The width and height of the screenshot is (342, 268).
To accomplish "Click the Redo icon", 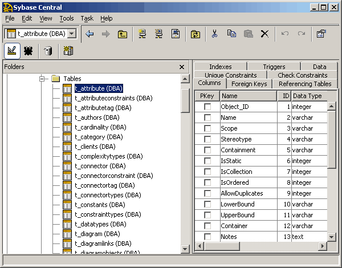I will (x=302, y=34).
